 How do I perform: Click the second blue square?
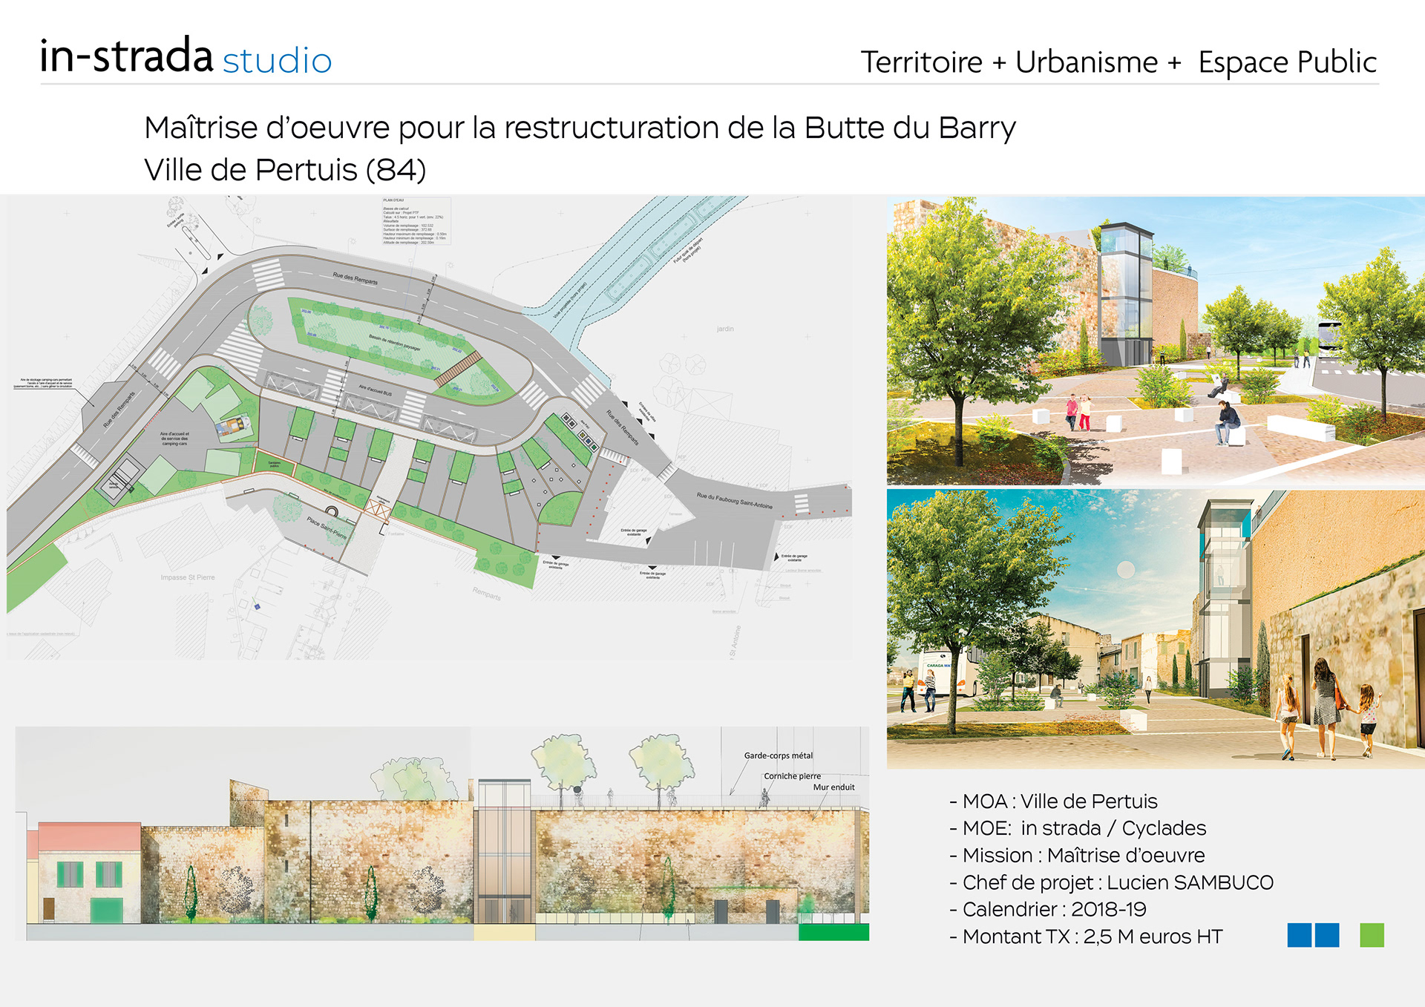1327,935
